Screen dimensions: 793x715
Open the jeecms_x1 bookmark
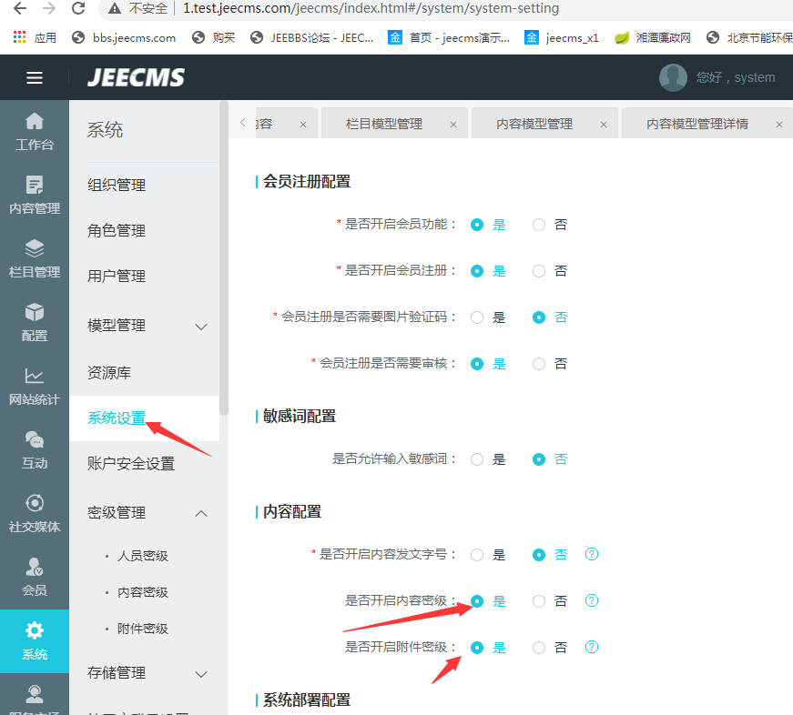[x=562, y=38]
